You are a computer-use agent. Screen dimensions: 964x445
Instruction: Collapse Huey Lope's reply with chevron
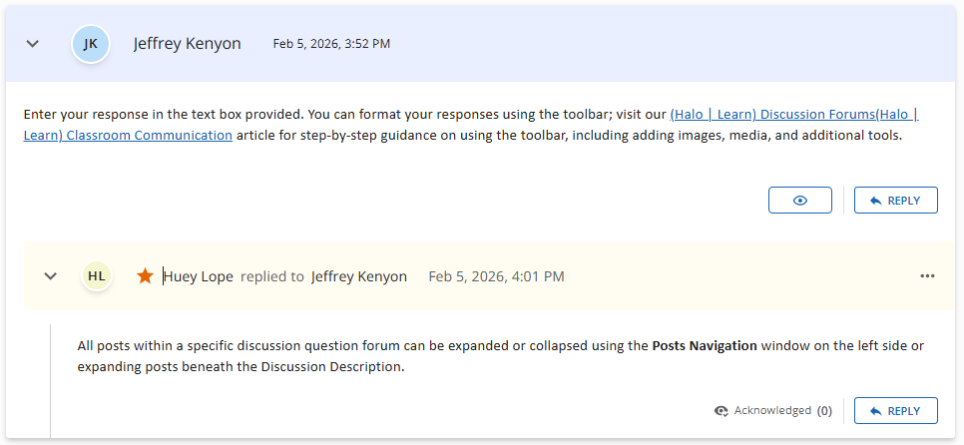51,276
